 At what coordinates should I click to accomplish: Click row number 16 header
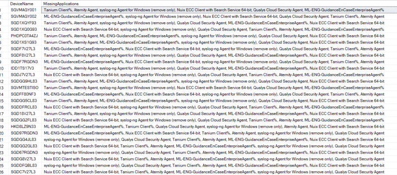[x=2, y=107]
